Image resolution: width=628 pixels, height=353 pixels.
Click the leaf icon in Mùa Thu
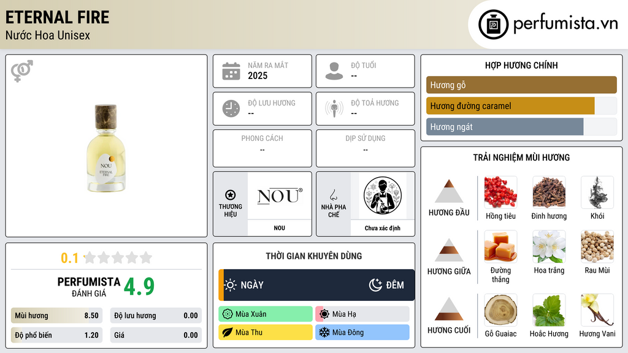tap(228, 332)
